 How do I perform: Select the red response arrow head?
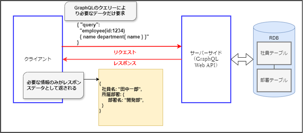coord(65,60)
